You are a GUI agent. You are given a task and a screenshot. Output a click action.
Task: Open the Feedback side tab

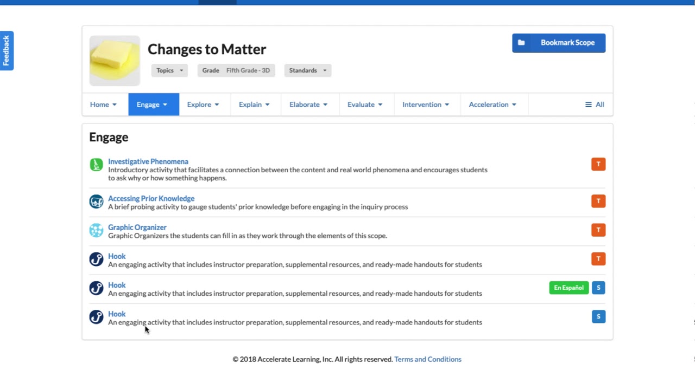tap(7, 50)
